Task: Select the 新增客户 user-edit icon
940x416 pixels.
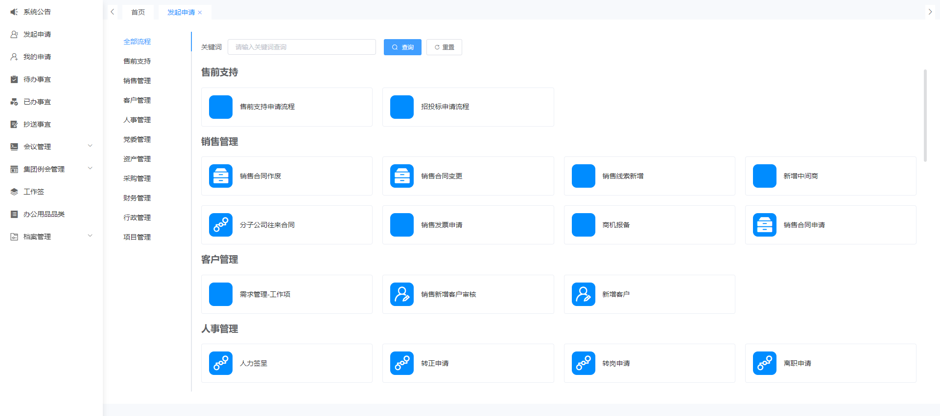Action: point(583,294)
